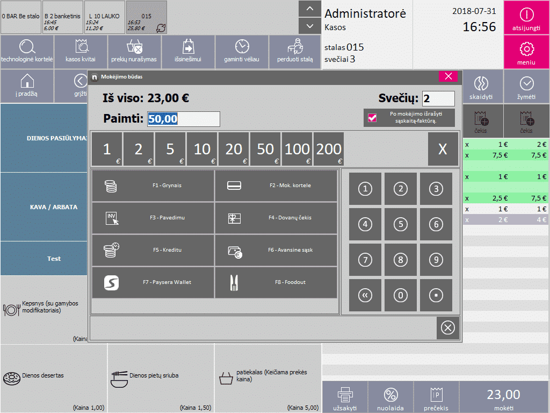The image size is (550, 413).
Task: Open meniu settings gear
Action: pos(526,53)
